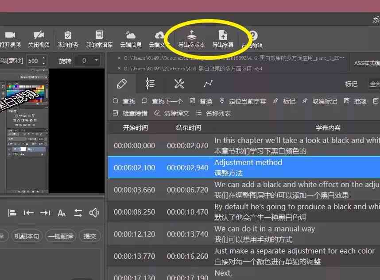Increase the interval milliseconds stepper
This screenshot has height=280, width=380.
point(43,58)
